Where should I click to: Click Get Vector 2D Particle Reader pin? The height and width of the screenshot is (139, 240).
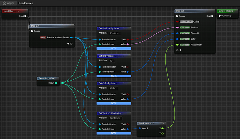coord(100,124)
